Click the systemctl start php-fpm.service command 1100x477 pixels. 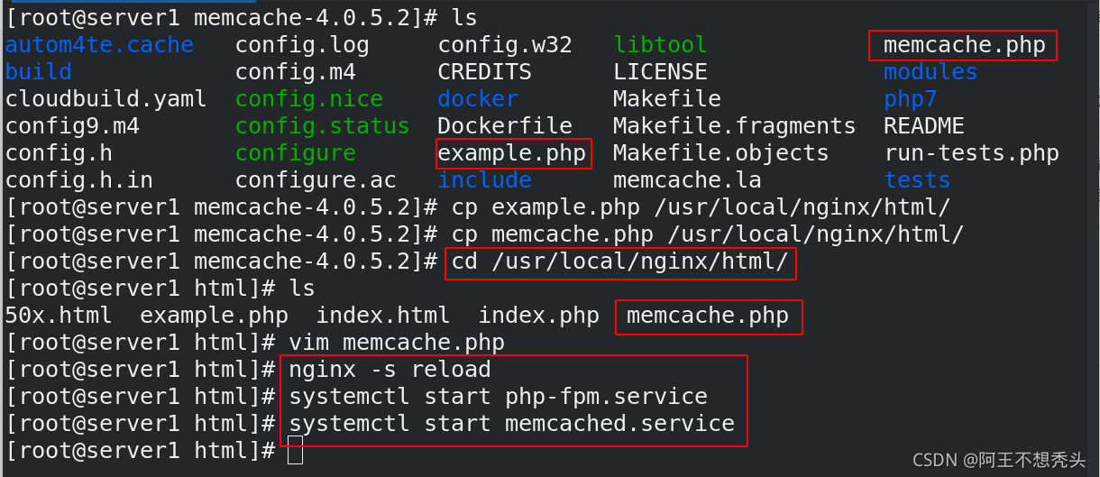pos(498,397)
